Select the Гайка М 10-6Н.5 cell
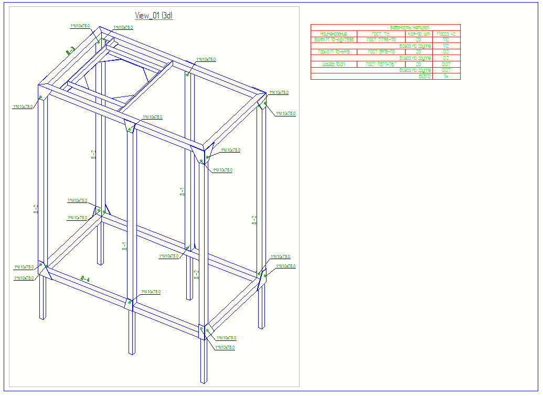This screenshot has width=543, height=396. (334, 52)
